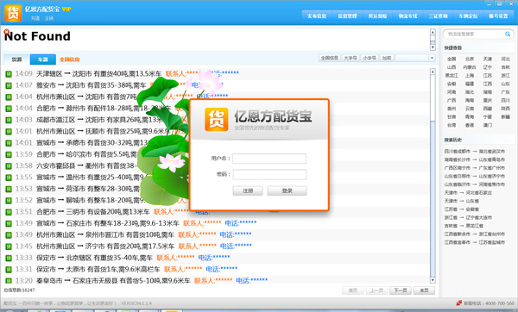
Task: Open the 三证查询 menu
Action: pyautogui.click(x=438, y=16)
